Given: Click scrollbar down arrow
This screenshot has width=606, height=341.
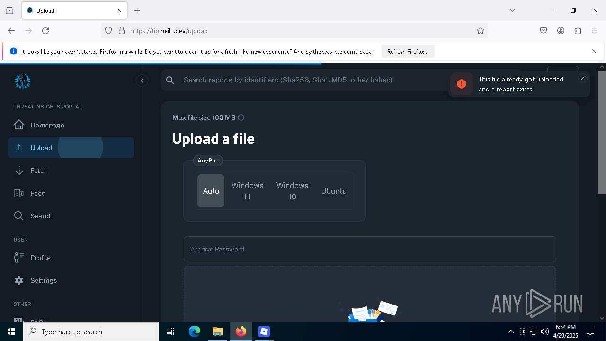Looking at the screenshot, I should [x=602, y=318].
